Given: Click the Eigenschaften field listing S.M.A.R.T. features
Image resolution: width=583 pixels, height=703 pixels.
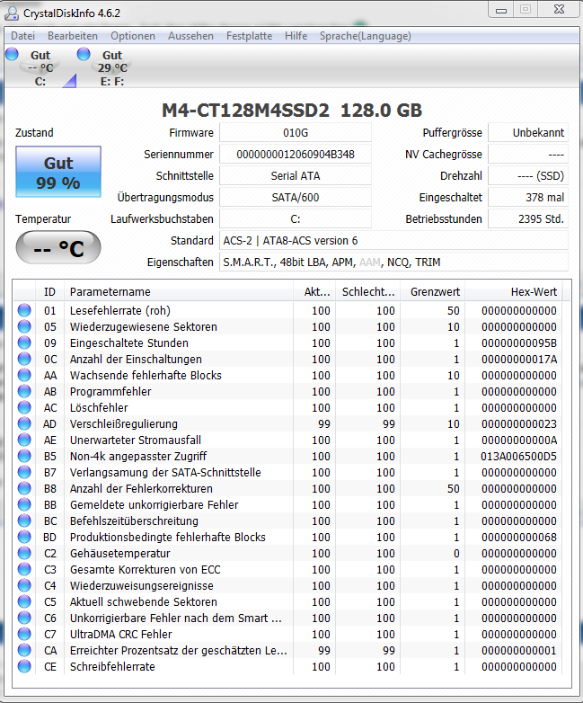Looking at the screenshot, I should [x=393, y=263].
